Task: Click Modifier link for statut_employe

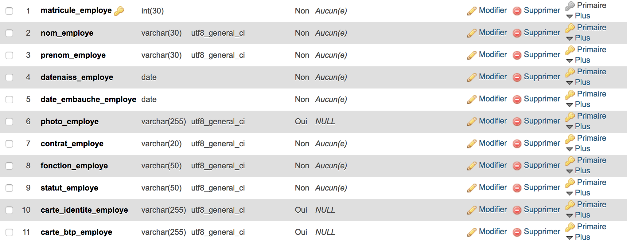Action: (x=493, y=187)
